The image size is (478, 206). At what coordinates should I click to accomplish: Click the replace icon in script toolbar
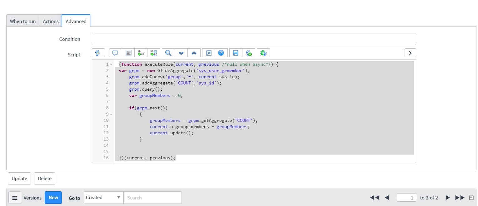coord(141,53)
